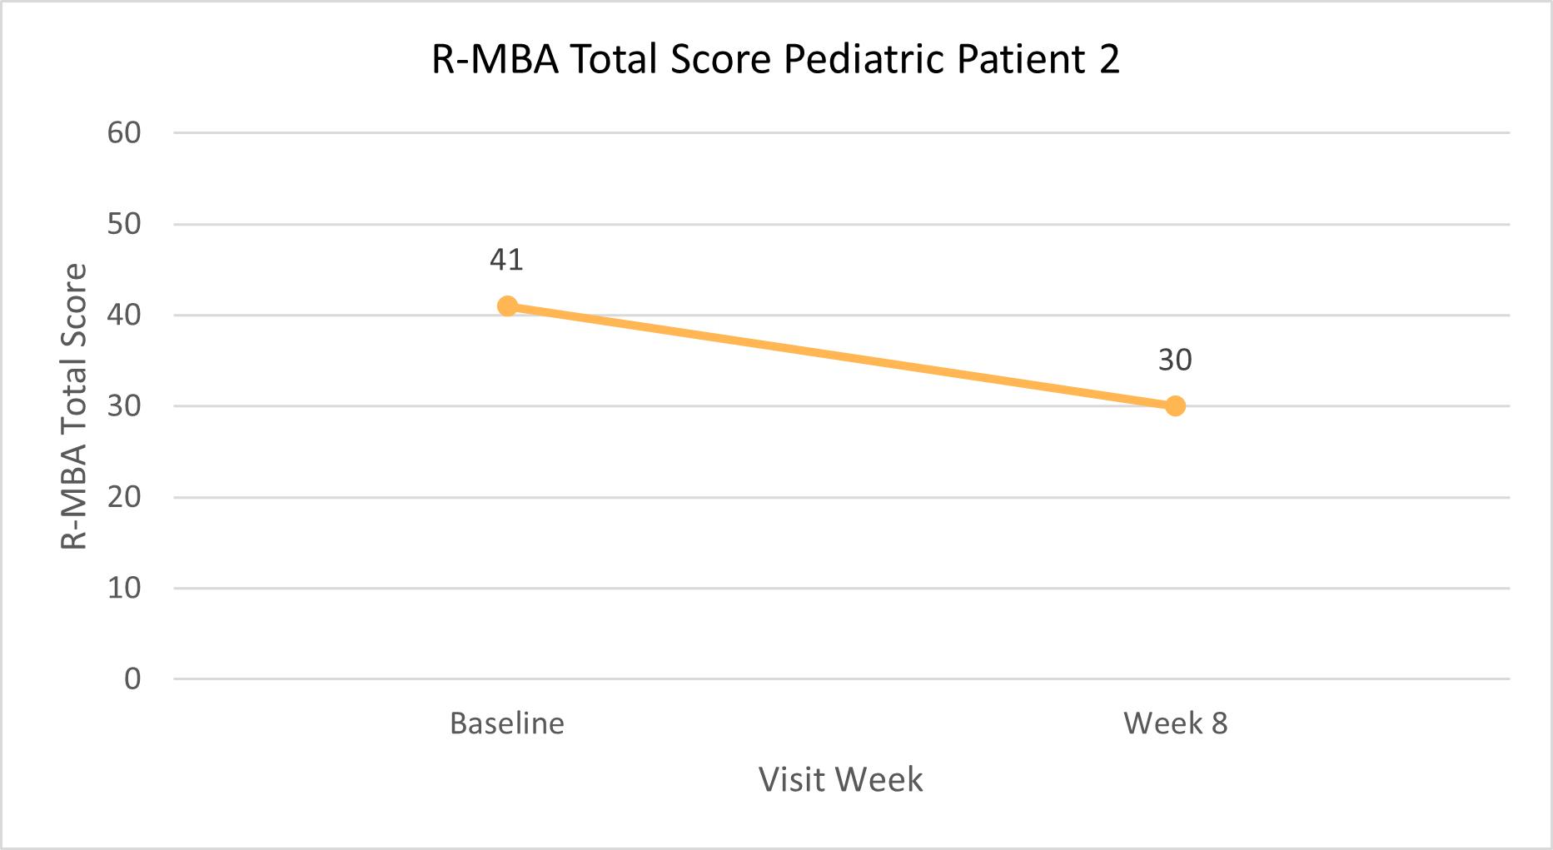
Task: Click the y-axis tick label "60"
Action: point(124,132)
